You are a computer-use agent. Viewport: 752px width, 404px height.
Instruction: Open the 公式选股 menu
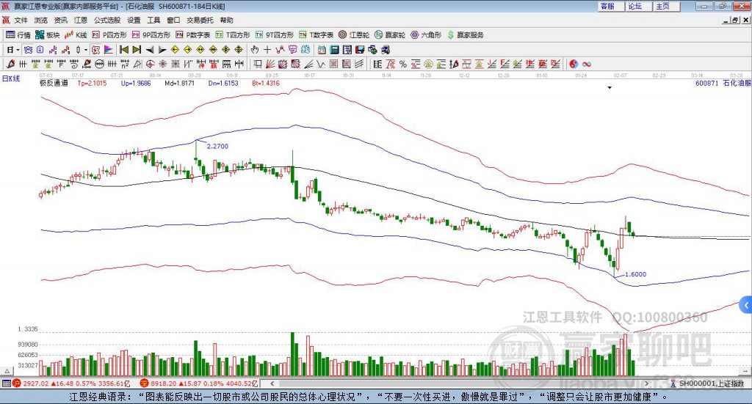[x=107, y=20]
